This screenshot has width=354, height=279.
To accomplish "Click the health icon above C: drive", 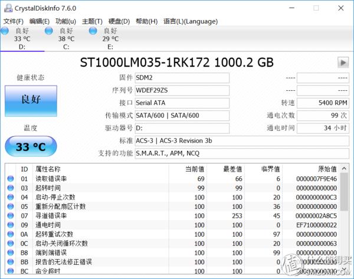I will click(x=49, y=31).
